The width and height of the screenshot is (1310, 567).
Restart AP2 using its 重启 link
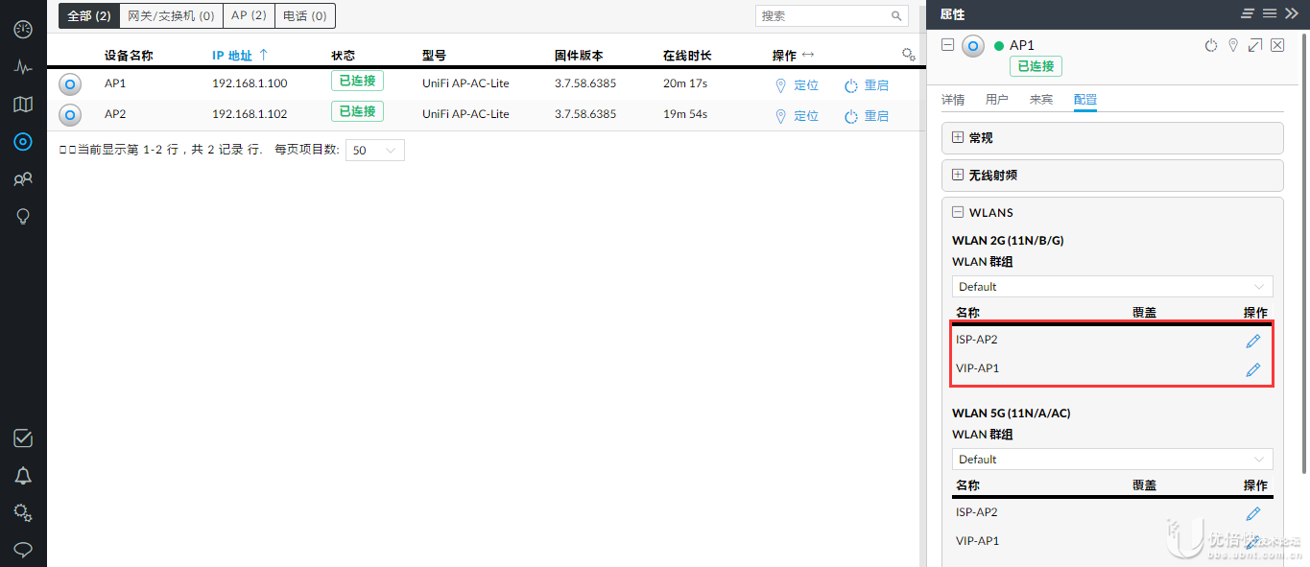(874, 115)
